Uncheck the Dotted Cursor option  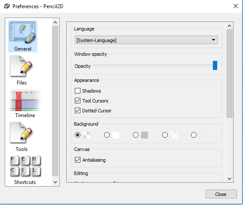coord(77,111)
